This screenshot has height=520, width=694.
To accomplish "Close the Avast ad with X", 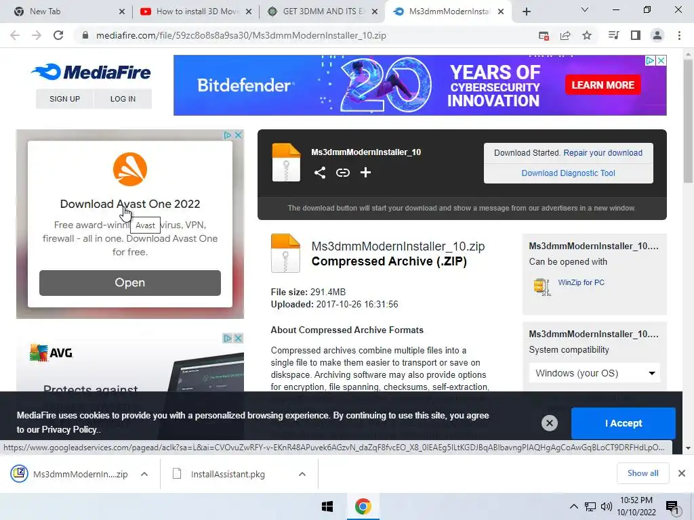I will pyautogui.click(x=238, y=135).
